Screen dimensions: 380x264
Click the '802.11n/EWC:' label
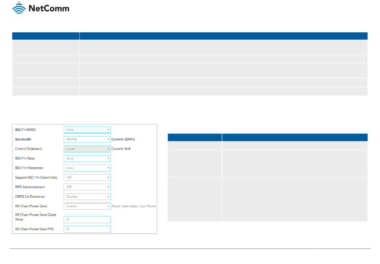pos(26,130)
